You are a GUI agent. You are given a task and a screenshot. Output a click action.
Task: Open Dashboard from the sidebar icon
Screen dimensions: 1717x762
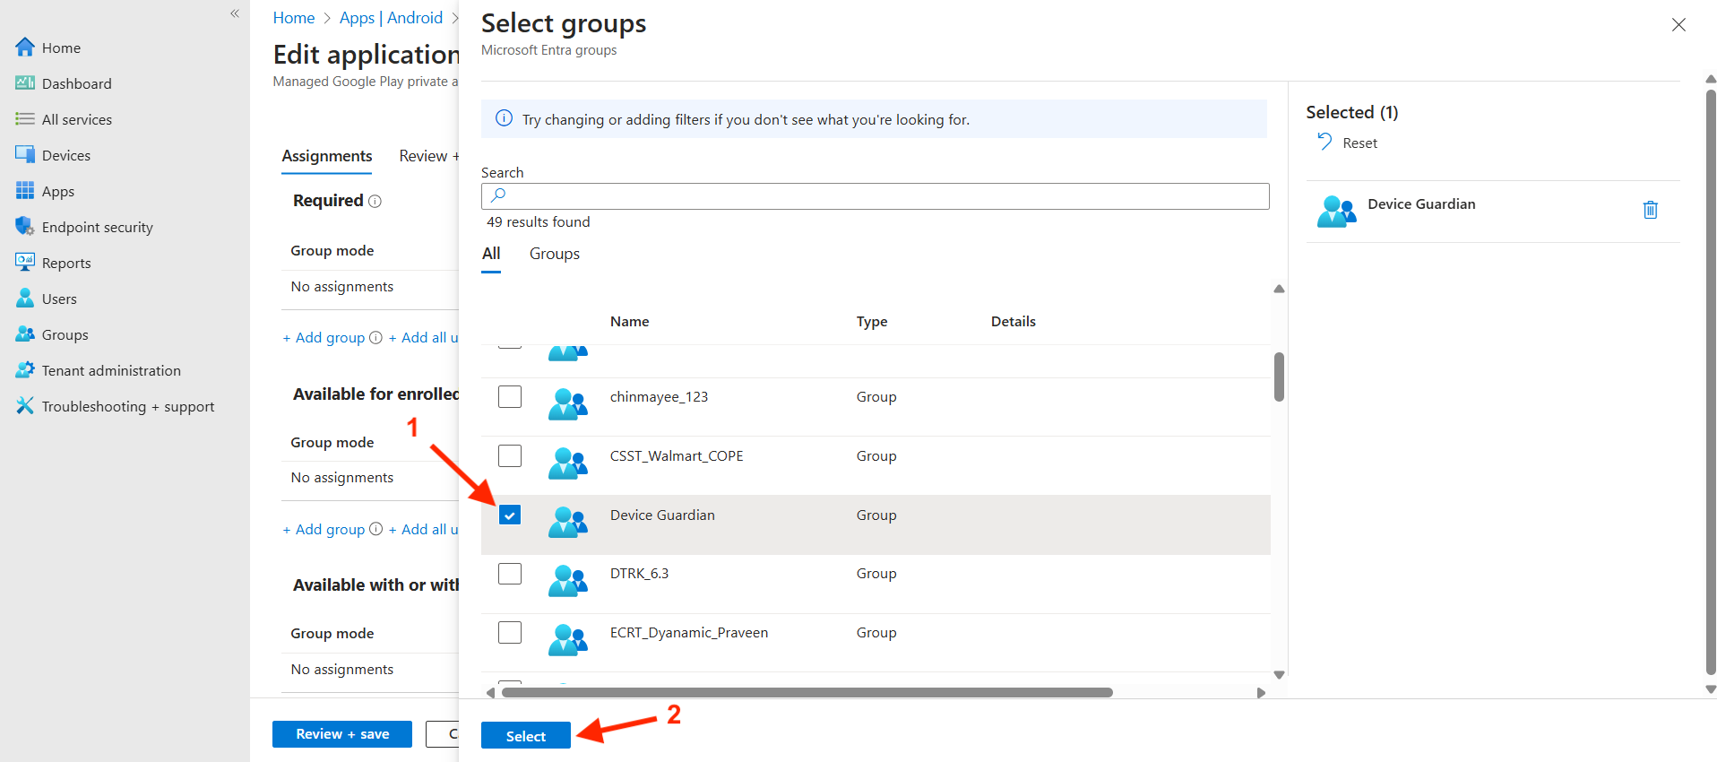pyautogui.click(x=25, y=83)
